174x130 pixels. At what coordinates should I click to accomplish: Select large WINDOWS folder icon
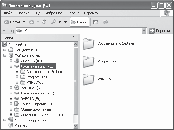pyautogui.click(x=88, y=80)
